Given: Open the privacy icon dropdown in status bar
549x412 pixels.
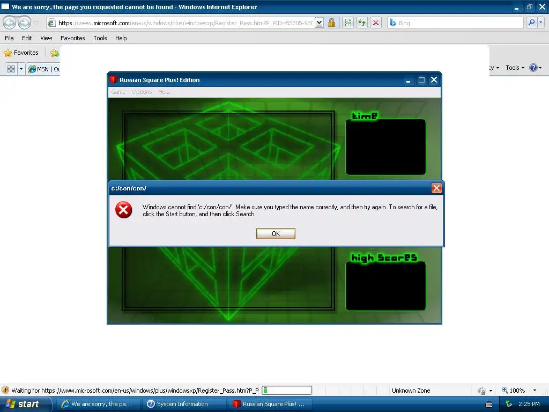Looking at the screenshot, I should [491, 391].
